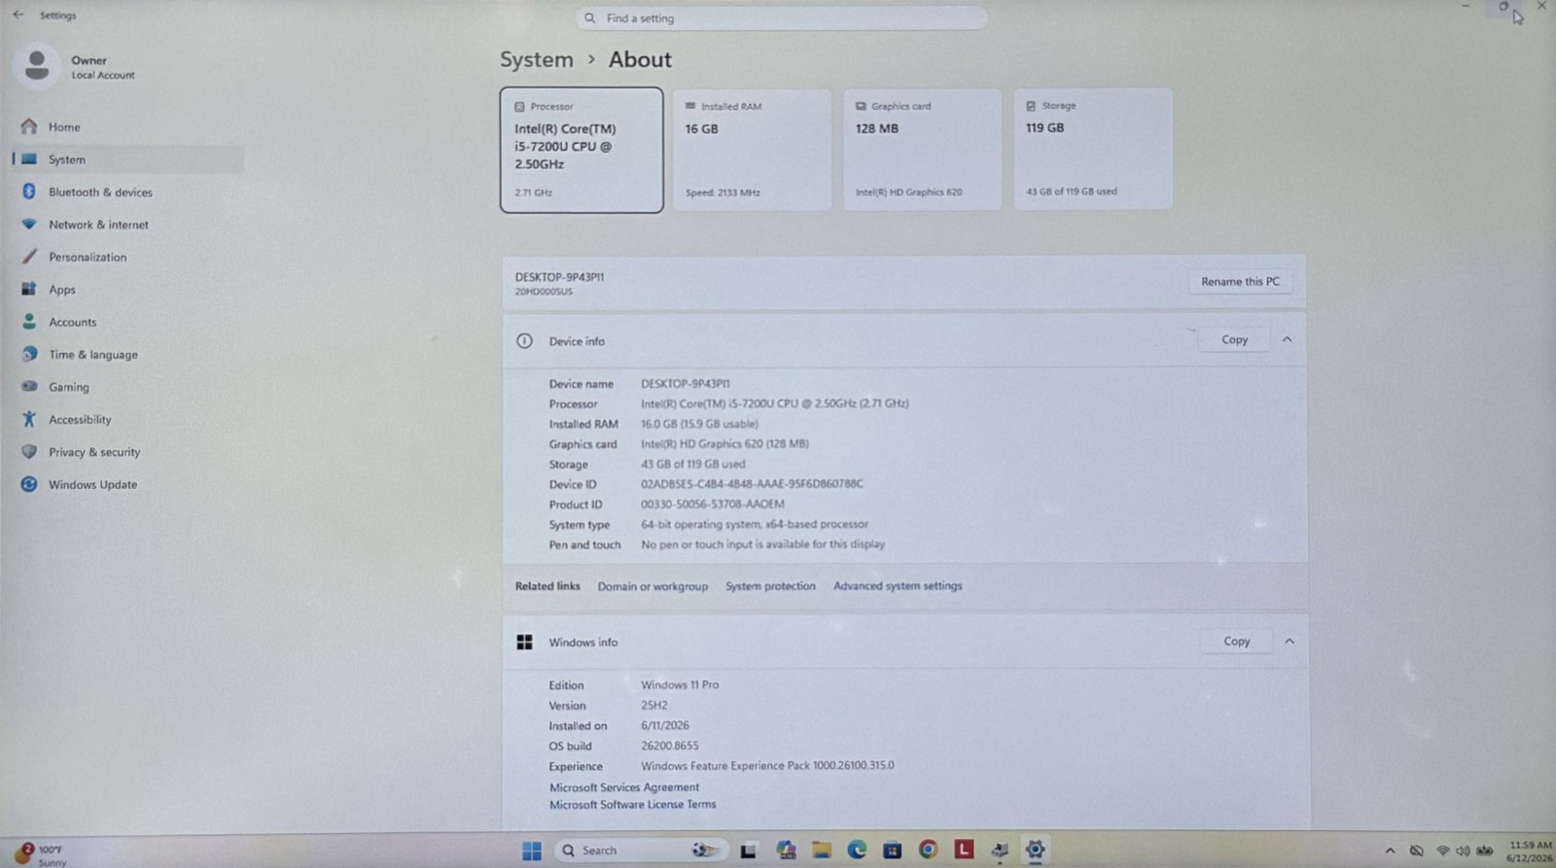Focus the Find a setting search box
Viewport: 1556px width, 868px height.
[782, 18]
